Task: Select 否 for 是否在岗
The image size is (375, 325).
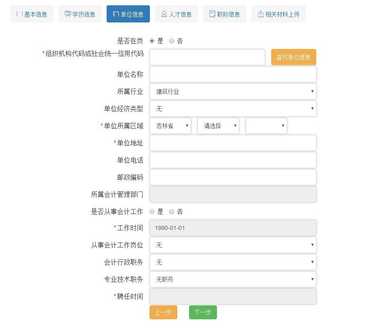Action: [172, 40]
